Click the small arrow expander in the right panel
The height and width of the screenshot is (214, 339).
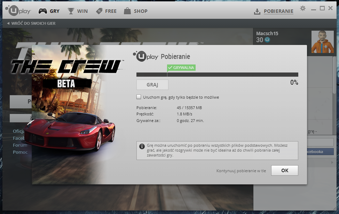point(332,162)
